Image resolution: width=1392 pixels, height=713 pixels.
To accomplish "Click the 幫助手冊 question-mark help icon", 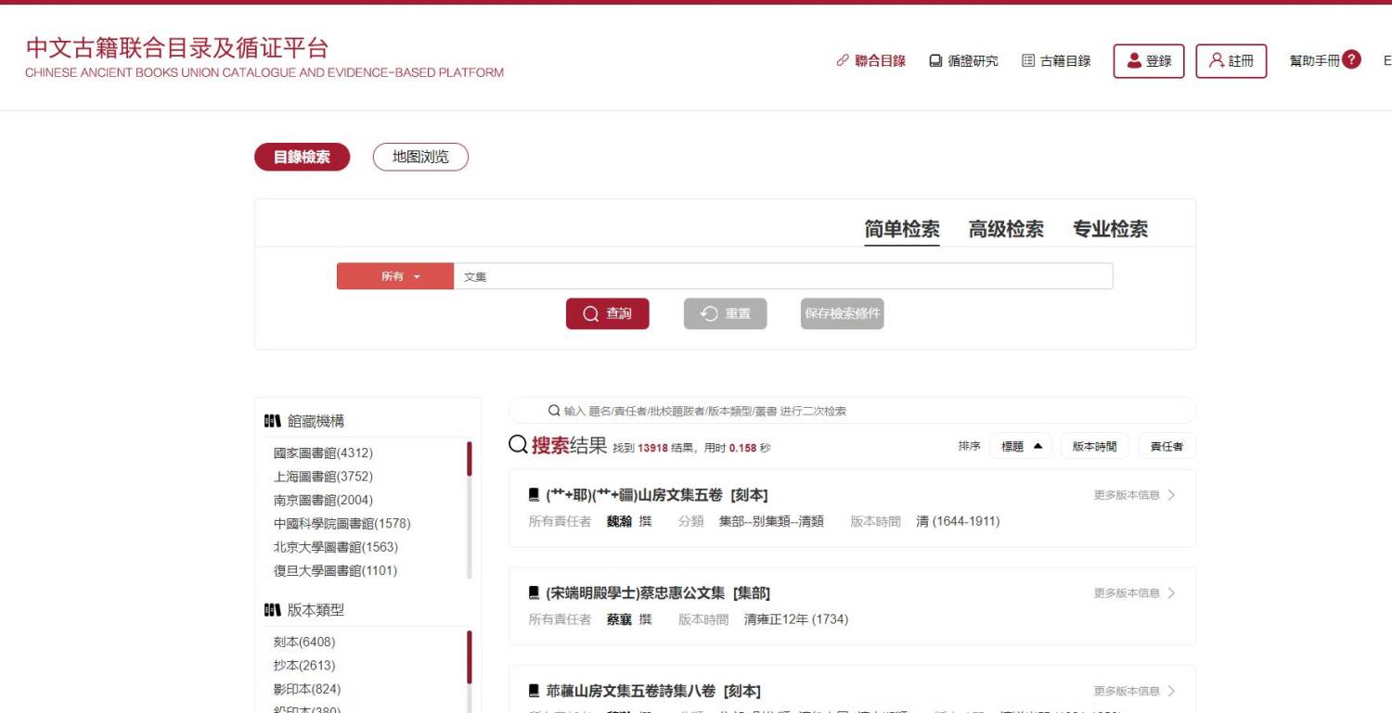I will tap(1352, 59).
